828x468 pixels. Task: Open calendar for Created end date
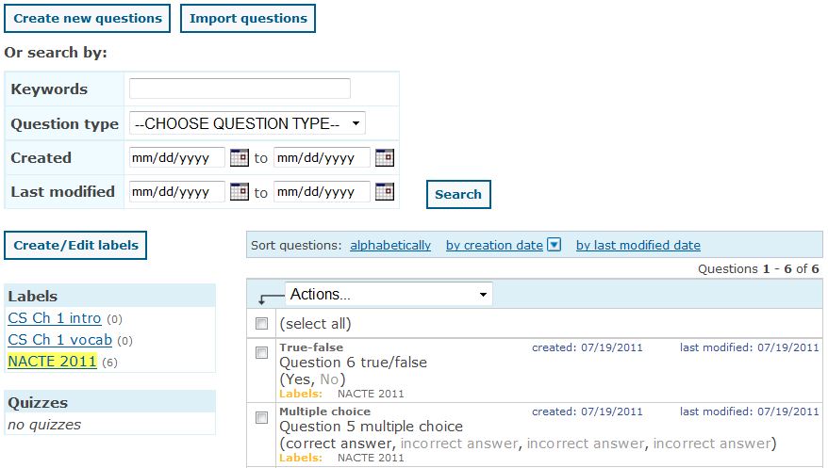coord(384,158)
